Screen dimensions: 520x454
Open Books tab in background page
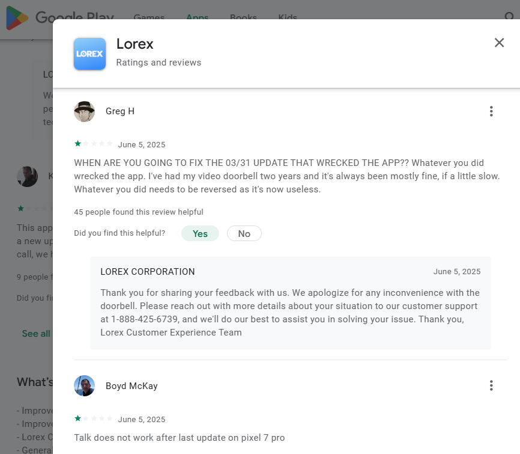243,17
